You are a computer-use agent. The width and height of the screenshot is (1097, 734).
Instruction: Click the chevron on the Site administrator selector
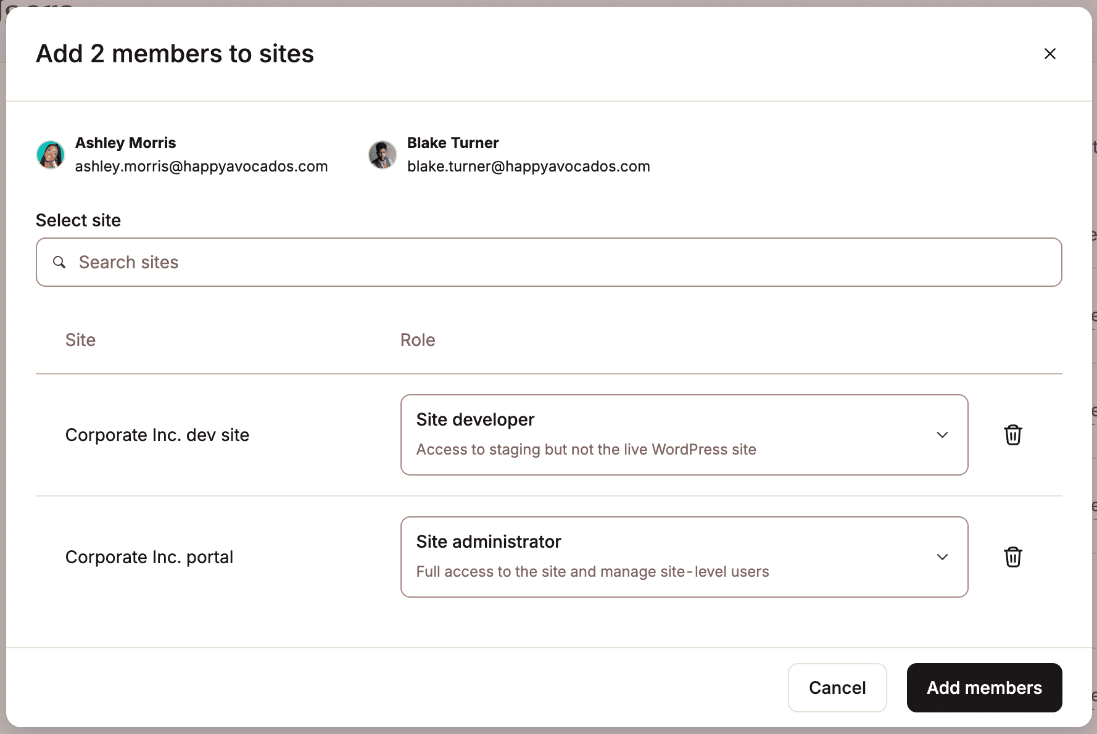click(942, 557)
